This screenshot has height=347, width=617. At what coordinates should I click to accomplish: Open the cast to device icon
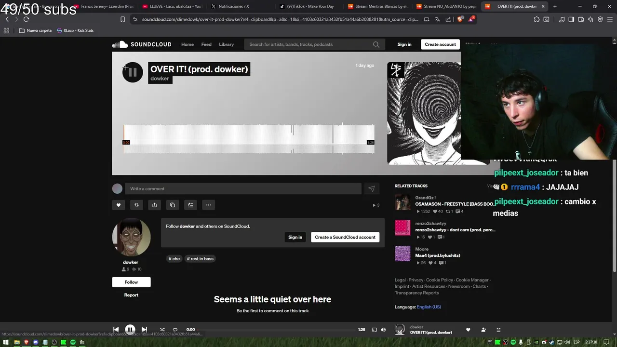(x=374, y=330)
